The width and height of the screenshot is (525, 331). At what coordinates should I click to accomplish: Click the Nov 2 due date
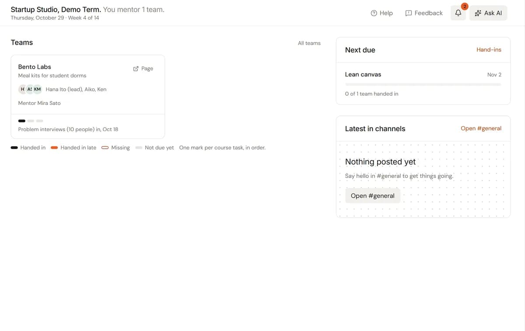(x=494, y=75)
